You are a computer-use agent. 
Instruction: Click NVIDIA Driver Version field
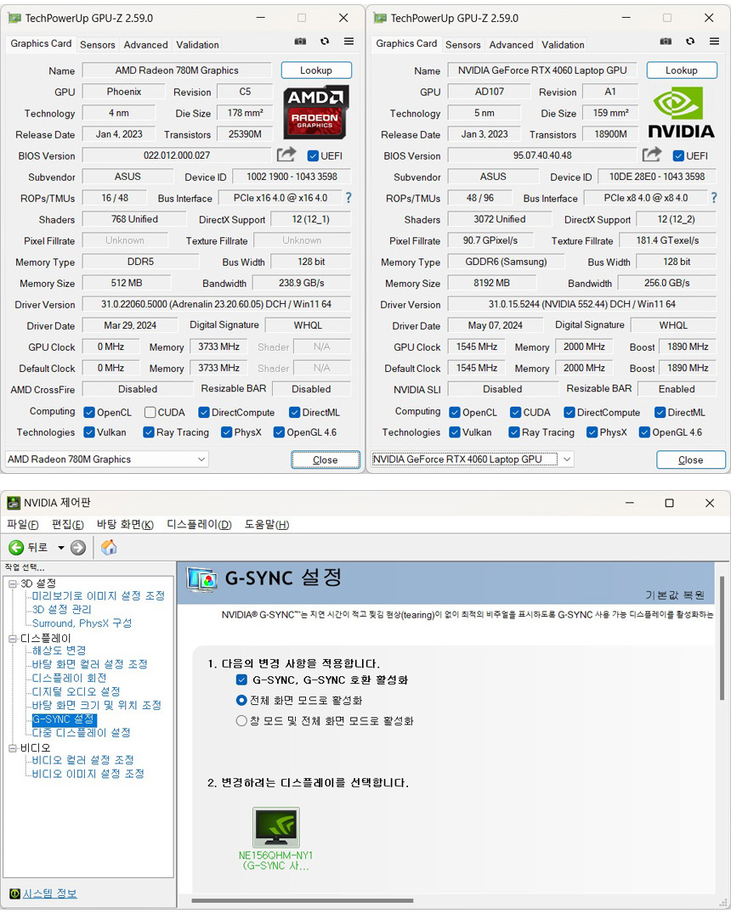coord(581,304)
